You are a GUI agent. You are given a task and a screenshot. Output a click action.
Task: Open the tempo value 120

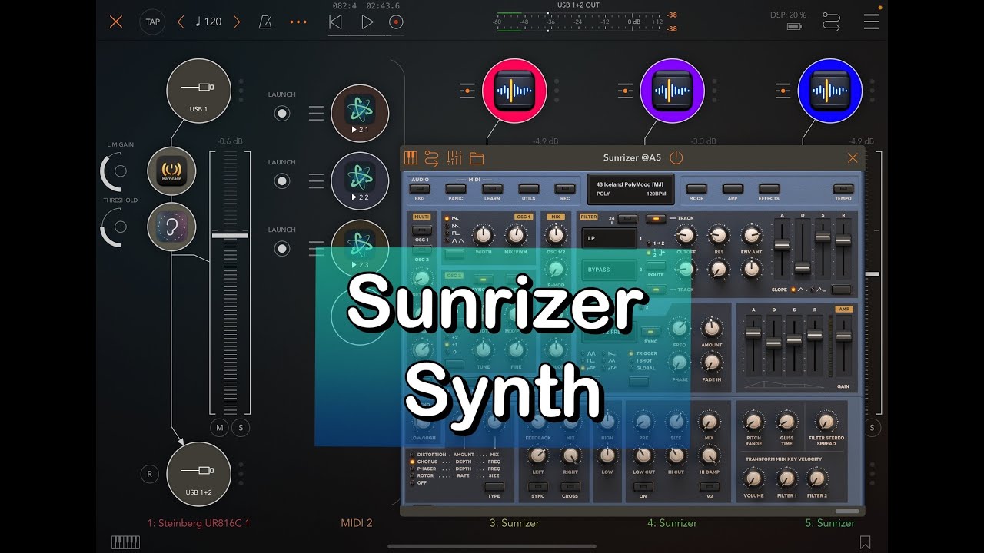tap(208, 22)
